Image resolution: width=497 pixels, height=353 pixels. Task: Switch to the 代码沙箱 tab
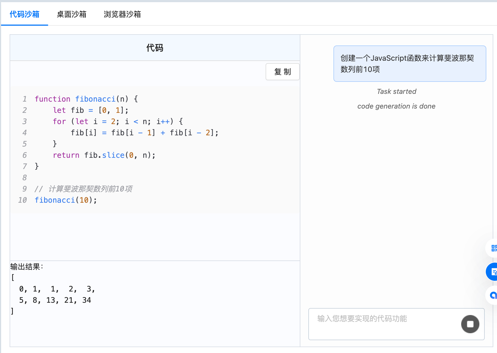[x=25, y=14]
